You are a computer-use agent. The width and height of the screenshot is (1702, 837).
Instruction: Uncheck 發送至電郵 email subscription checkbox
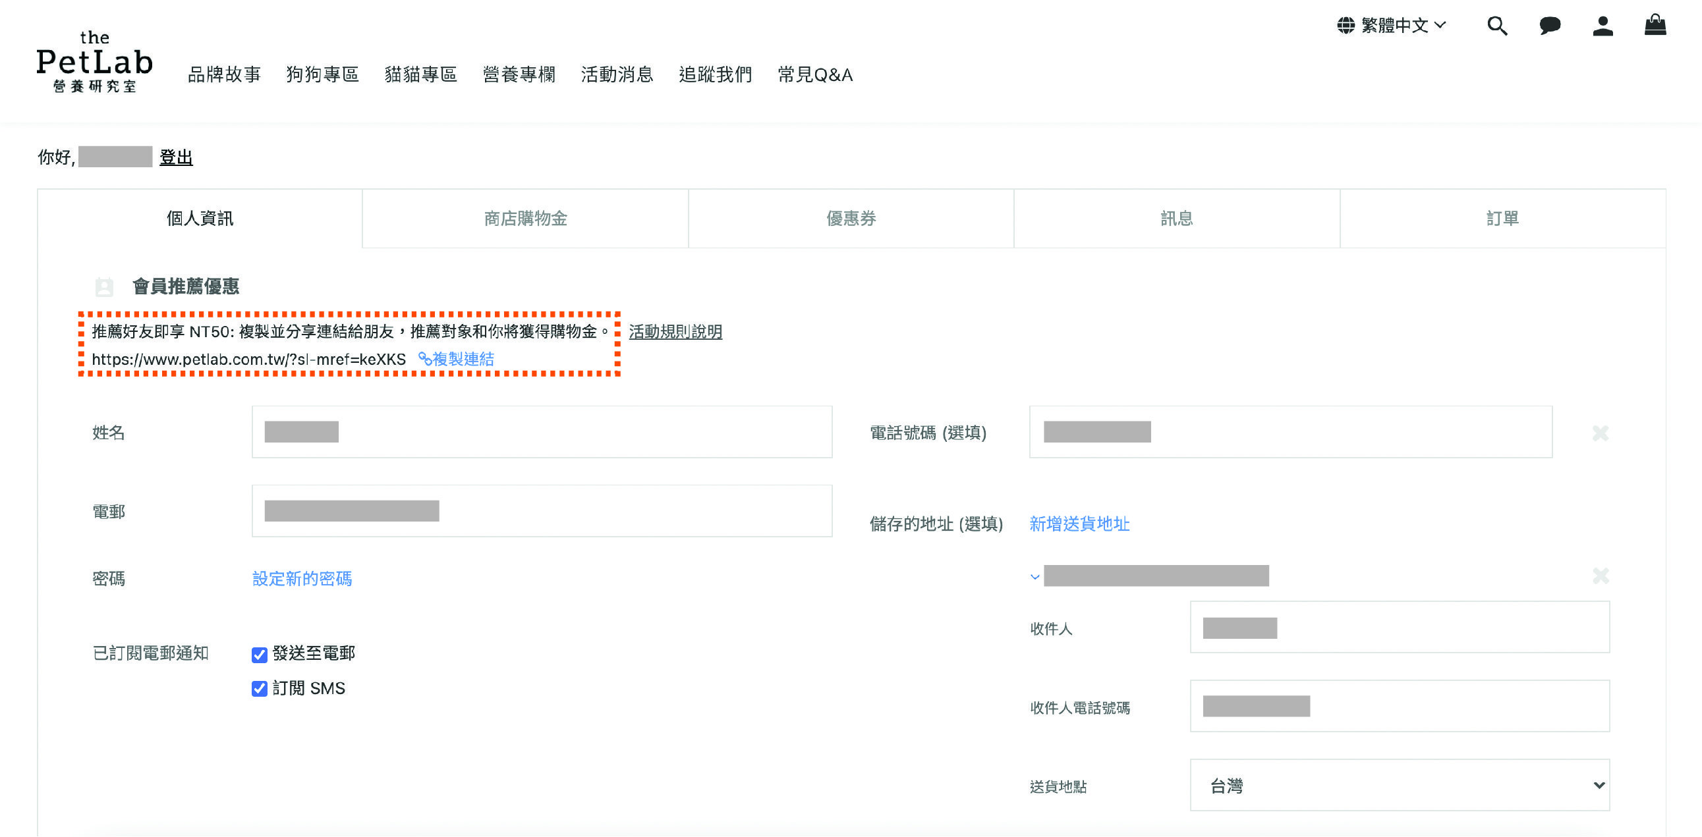point(260,655)
